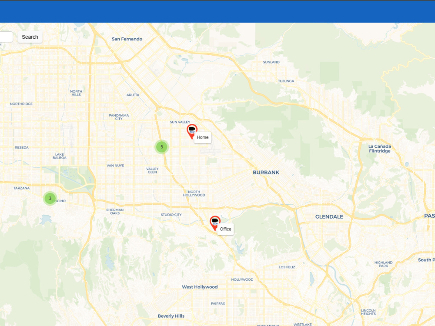Click the NORTH HILLS map label
This screenshot has height=326, width=435.
76,93
